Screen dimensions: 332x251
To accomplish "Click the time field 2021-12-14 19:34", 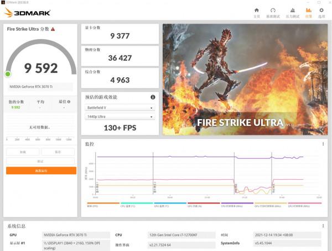I will [x=287, y=235].
